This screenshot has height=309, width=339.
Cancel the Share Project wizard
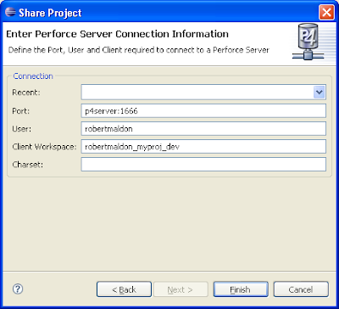pos(301,289)
